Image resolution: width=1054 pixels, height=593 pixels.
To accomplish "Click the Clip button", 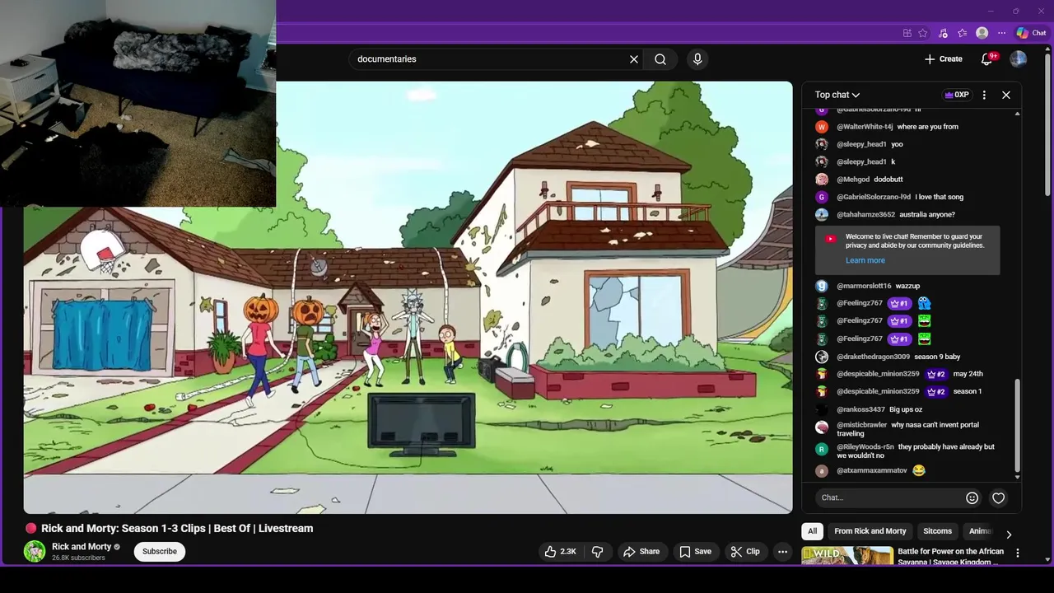I will 745,552.
